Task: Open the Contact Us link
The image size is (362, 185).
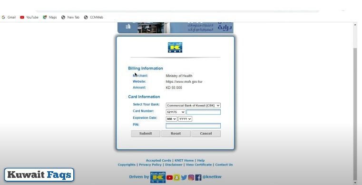Action: click(224, 165)
